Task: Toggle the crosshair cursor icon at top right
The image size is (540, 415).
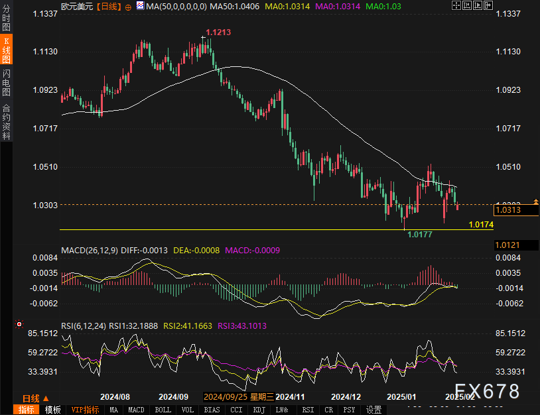Action: (x=456, y=5)
